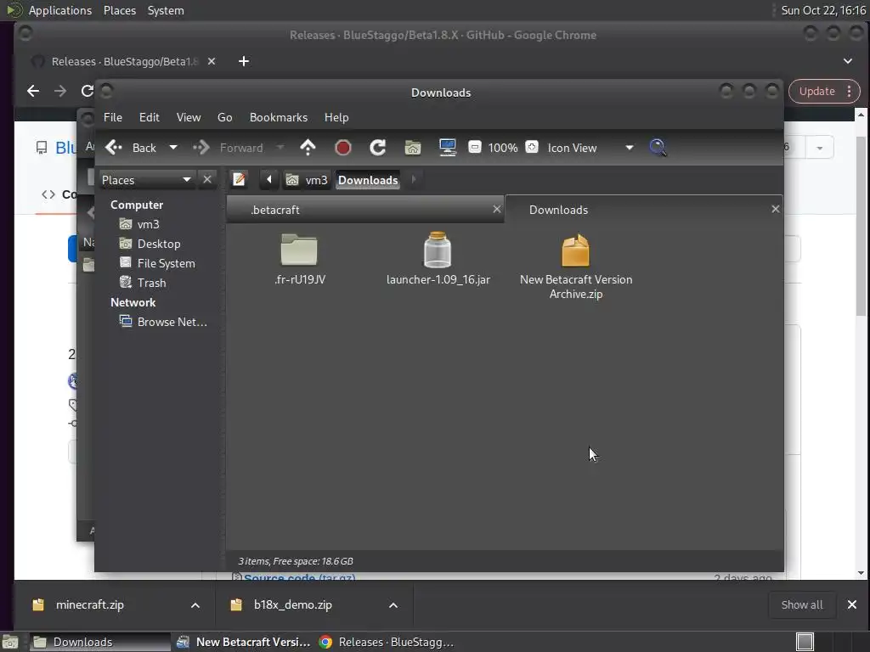The width and height of the screenshot is (870, 652).
Task: Switch to New Betacraft Versi... taskbar window
Action: tap(243, 642)
